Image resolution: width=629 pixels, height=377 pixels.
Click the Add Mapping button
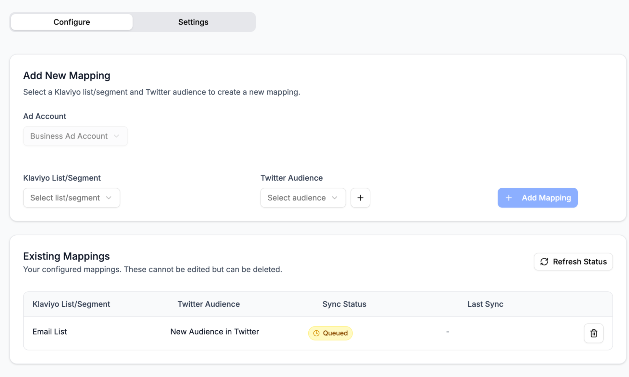tap(537, 198)
